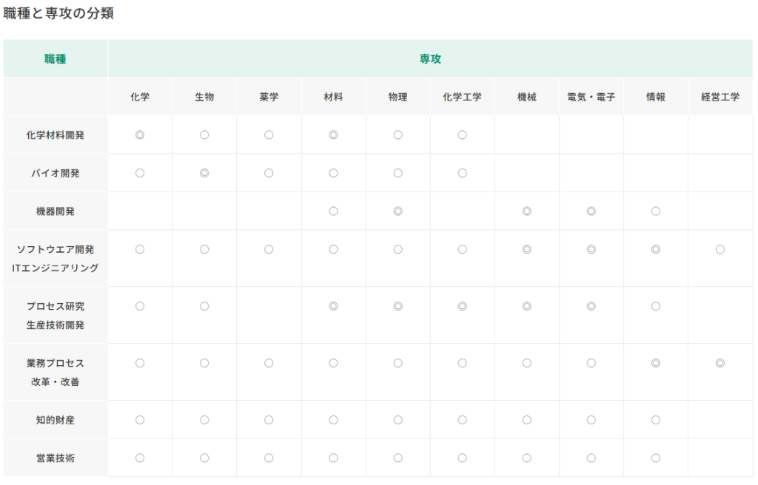Click double-circle mark for 化学材料開発 under 化学
The height and width of the screenshot is (485, 758).
(140, 135)
